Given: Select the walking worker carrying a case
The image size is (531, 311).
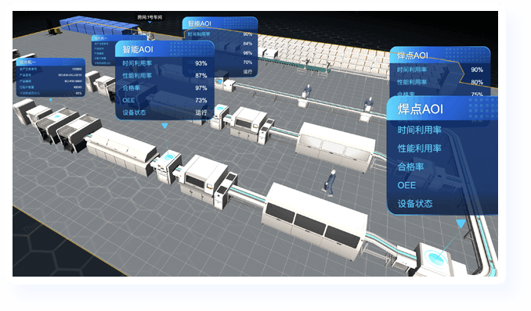Looking at the screenshot, I should 331,183.
